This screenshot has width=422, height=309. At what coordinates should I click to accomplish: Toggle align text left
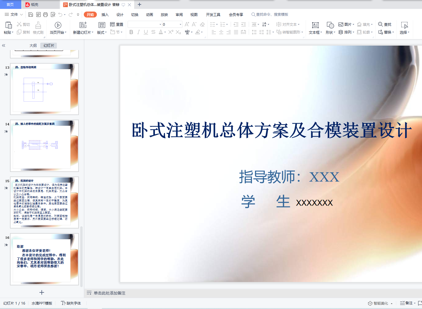(x=214, y=32)
